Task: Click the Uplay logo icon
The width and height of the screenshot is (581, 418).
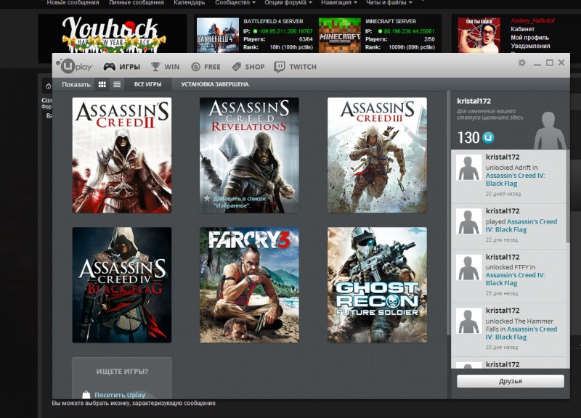Action: (x=74, y=66)
